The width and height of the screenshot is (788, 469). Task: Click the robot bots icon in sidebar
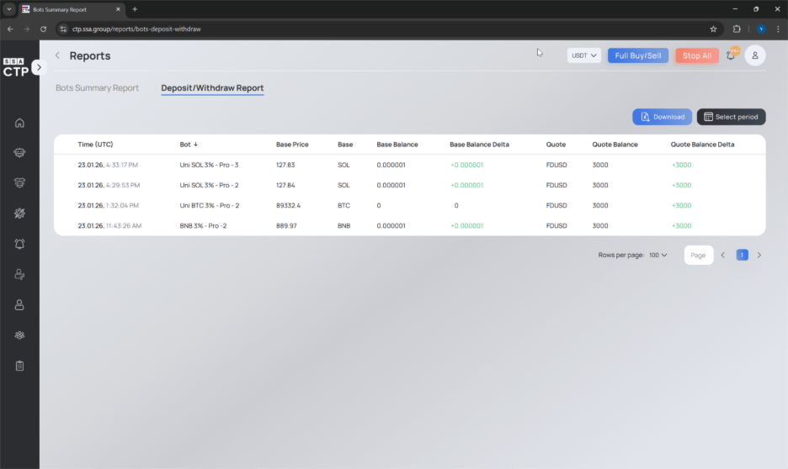pyautogui.click(x=19, y=153)
